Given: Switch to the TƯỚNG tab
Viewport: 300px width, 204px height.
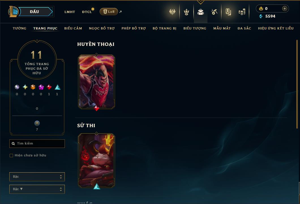Looking at the screenshot, I should click(x=20, y=28).
